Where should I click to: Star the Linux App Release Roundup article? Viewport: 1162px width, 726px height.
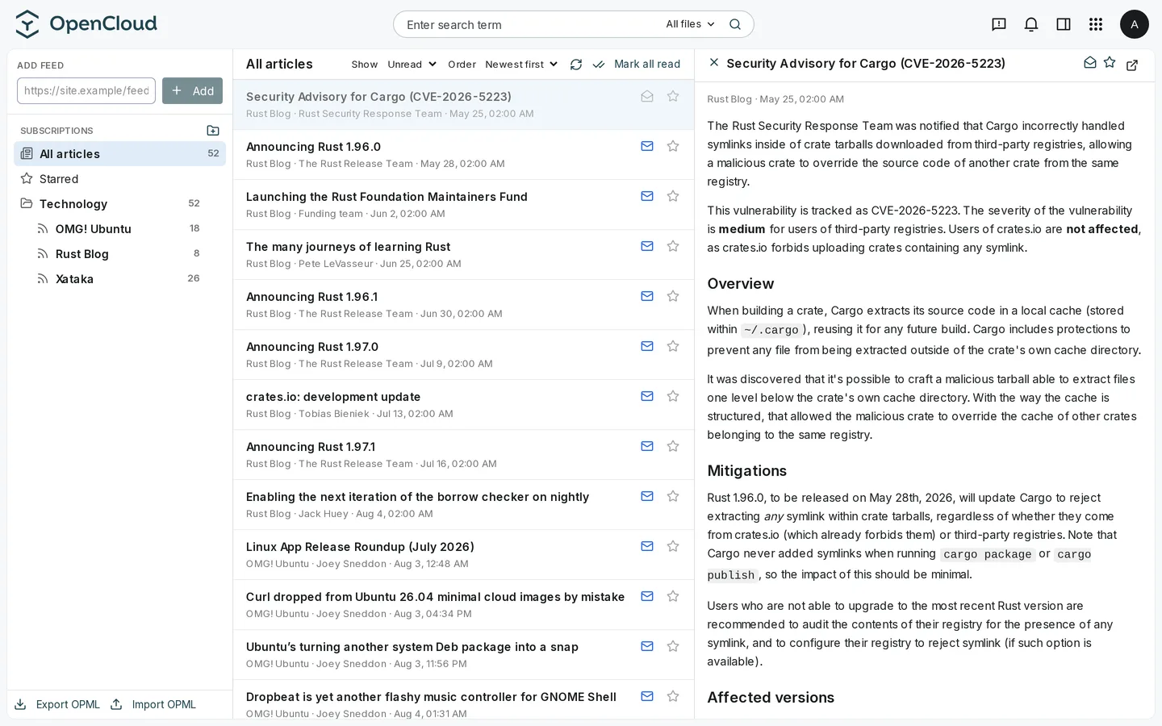pyautogui.click(x=673, y=546)
